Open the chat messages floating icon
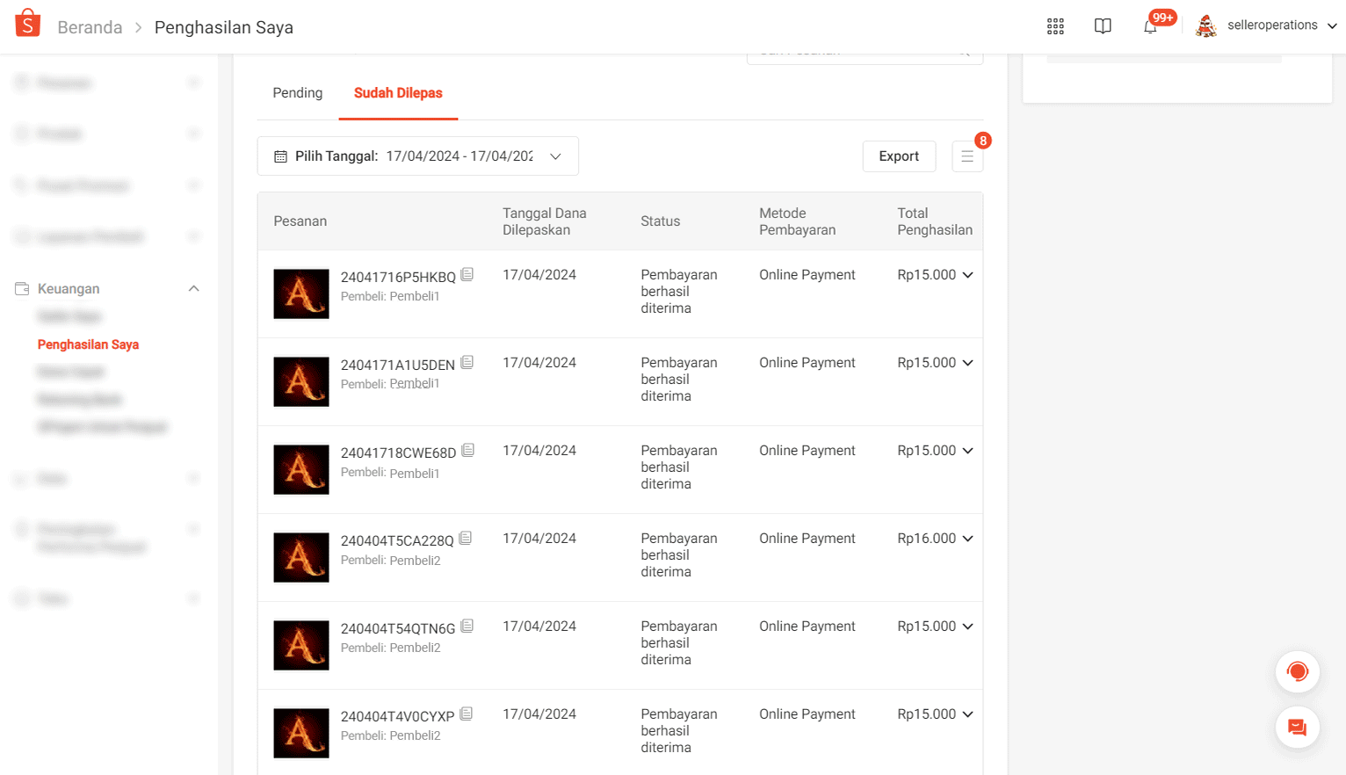Viewport: 1346px width, 775px height. [1297, 728]
